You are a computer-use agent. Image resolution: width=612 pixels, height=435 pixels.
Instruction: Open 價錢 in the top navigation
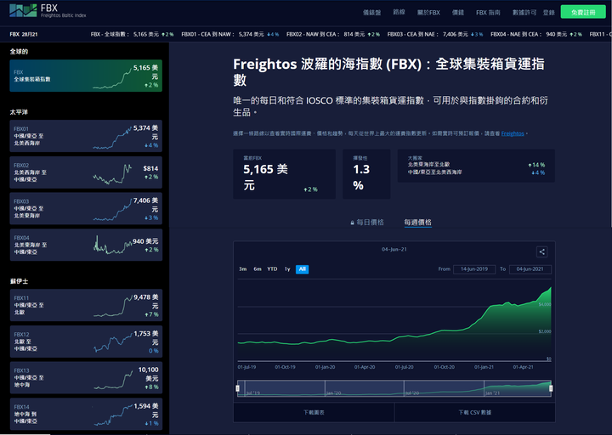458,13
